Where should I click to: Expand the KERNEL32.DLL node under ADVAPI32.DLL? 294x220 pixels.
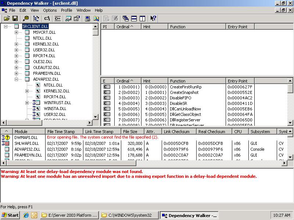point(27,91)
